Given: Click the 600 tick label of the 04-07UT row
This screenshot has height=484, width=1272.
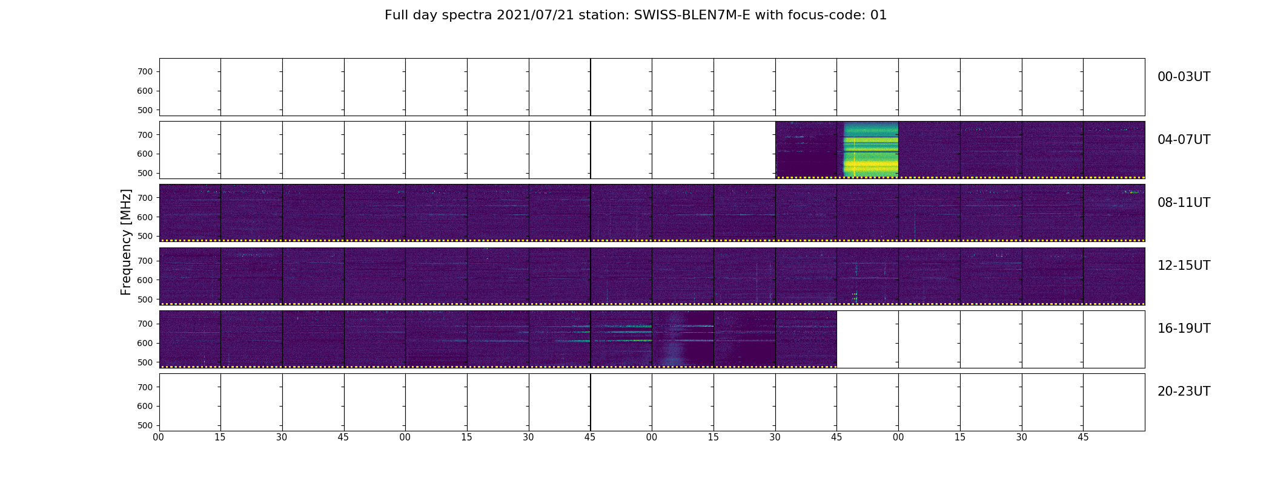Looking at the screenshot, I should tap(145, 154).
